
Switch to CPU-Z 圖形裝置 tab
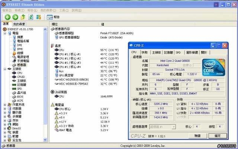192,53
